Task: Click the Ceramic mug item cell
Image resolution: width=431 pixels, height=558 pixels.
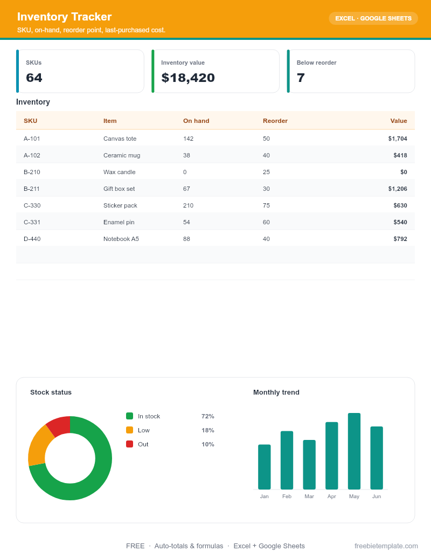Action: 122,155
